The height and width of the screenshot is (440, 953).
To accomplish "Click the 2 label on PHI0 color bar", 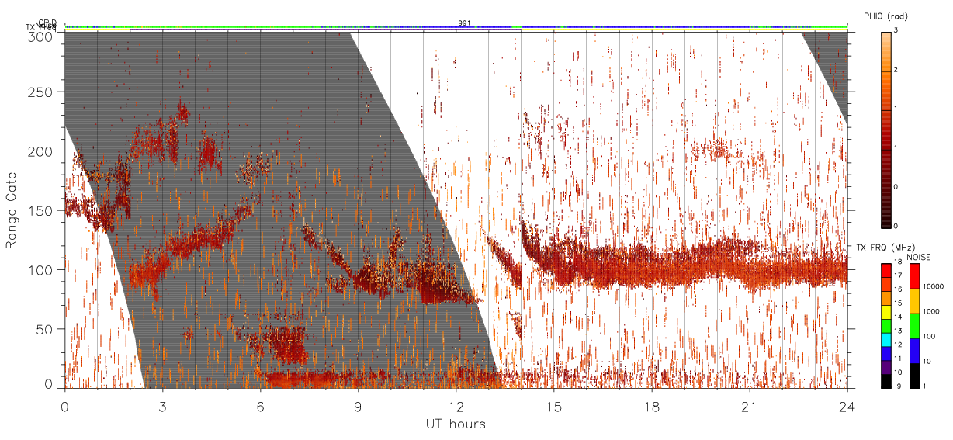I will (x=896, y=70).
